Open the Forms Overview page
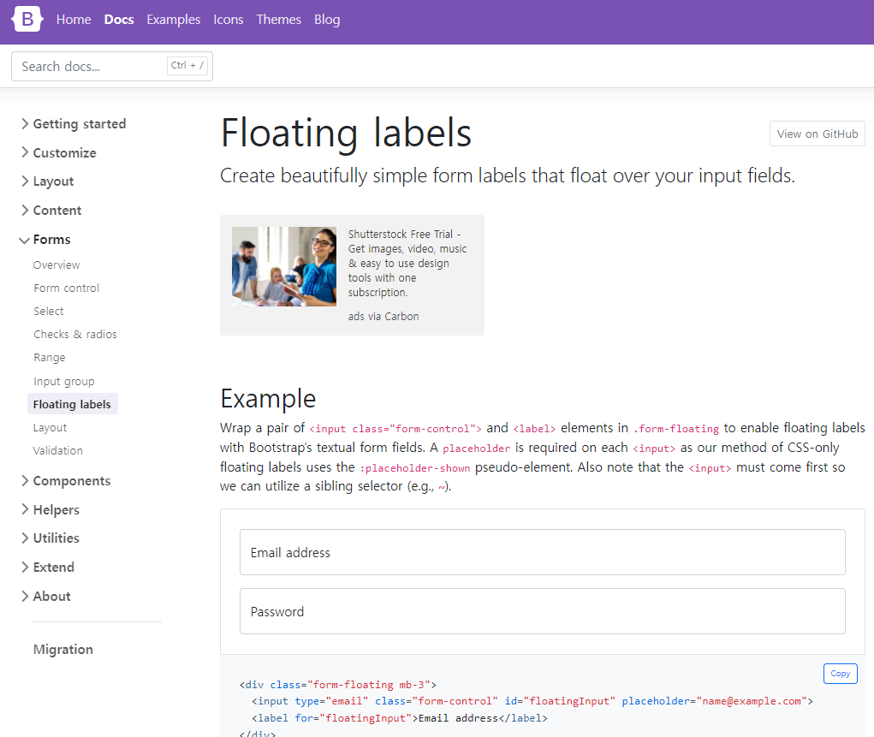The image size is (874, 737). click(56, 264)
